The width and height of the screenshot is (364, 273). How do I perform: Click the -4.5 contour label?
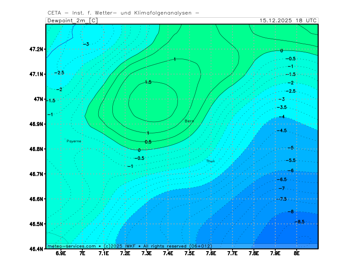282,131
